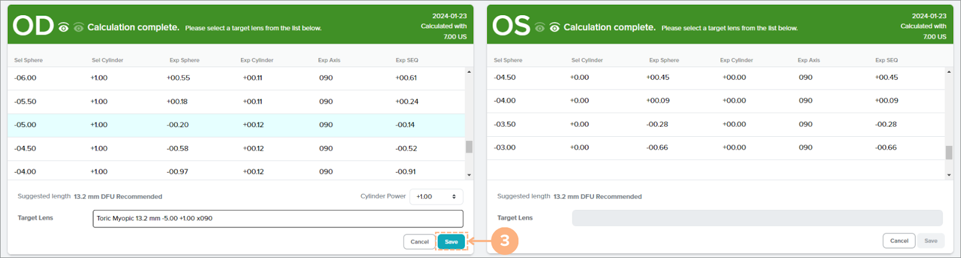Save the OD target lens selection

pos(451,242)
